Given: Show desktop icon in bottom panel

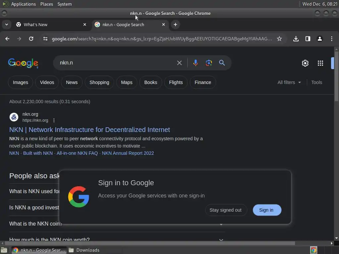Looking at the screenshot, I should (4, 250).
